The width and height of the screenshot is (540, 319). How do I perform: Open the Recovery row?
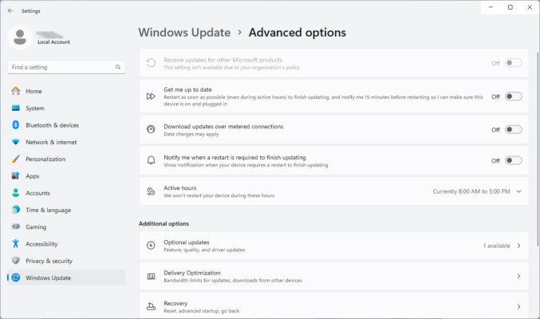coord(333,306)
